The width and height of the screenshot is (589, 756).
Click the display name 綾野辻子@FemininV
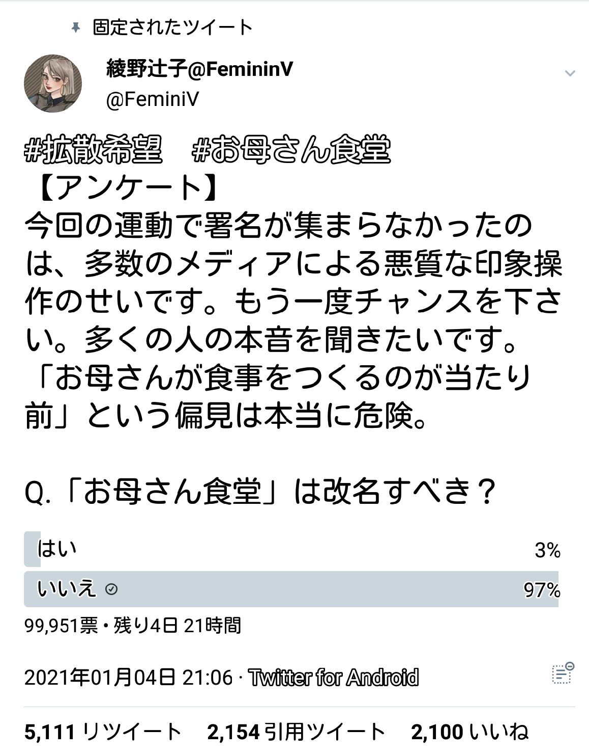coord(199,69)
